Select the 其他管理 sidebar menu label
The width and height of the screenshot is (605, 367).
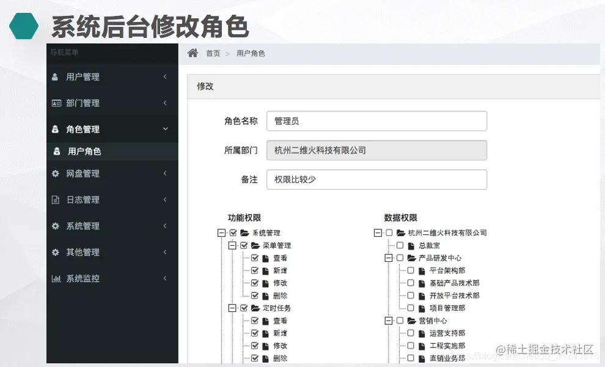pyautogui.click(x=82, y=252)
